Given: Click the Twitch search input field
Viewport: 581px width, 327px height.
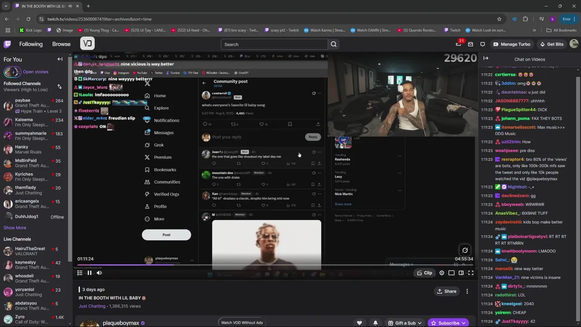Looking at the screenshot, I should 274,44.
